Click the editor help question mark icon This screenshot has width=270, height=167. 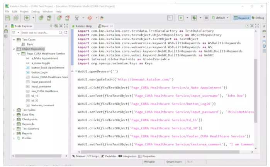point(247,26)
